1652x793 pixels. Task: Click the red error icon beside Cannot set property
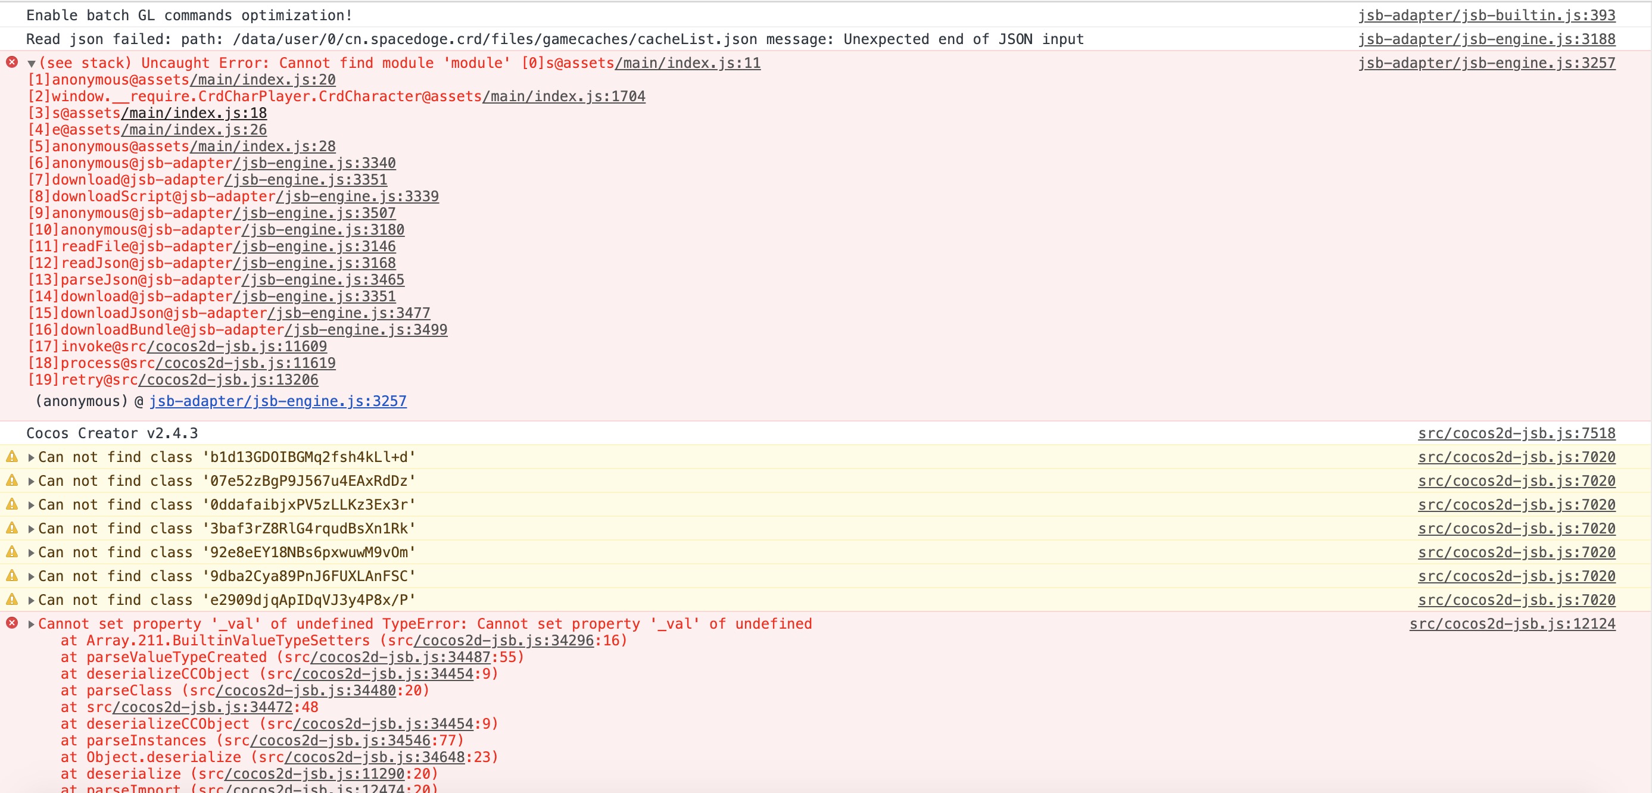click(x=11, y=623)
